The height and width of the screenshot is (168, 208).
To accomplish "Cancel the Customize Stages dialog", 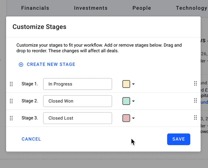I will point(31,139).
